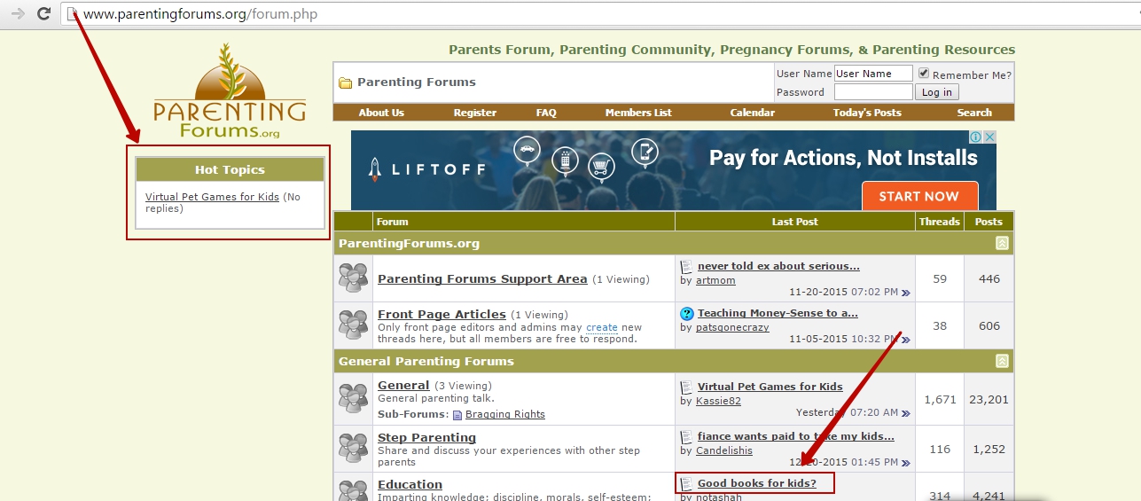Viewport: 1141px width, 501px height.
Task: Click the browser reload button
Action: (x=43, y=13)
